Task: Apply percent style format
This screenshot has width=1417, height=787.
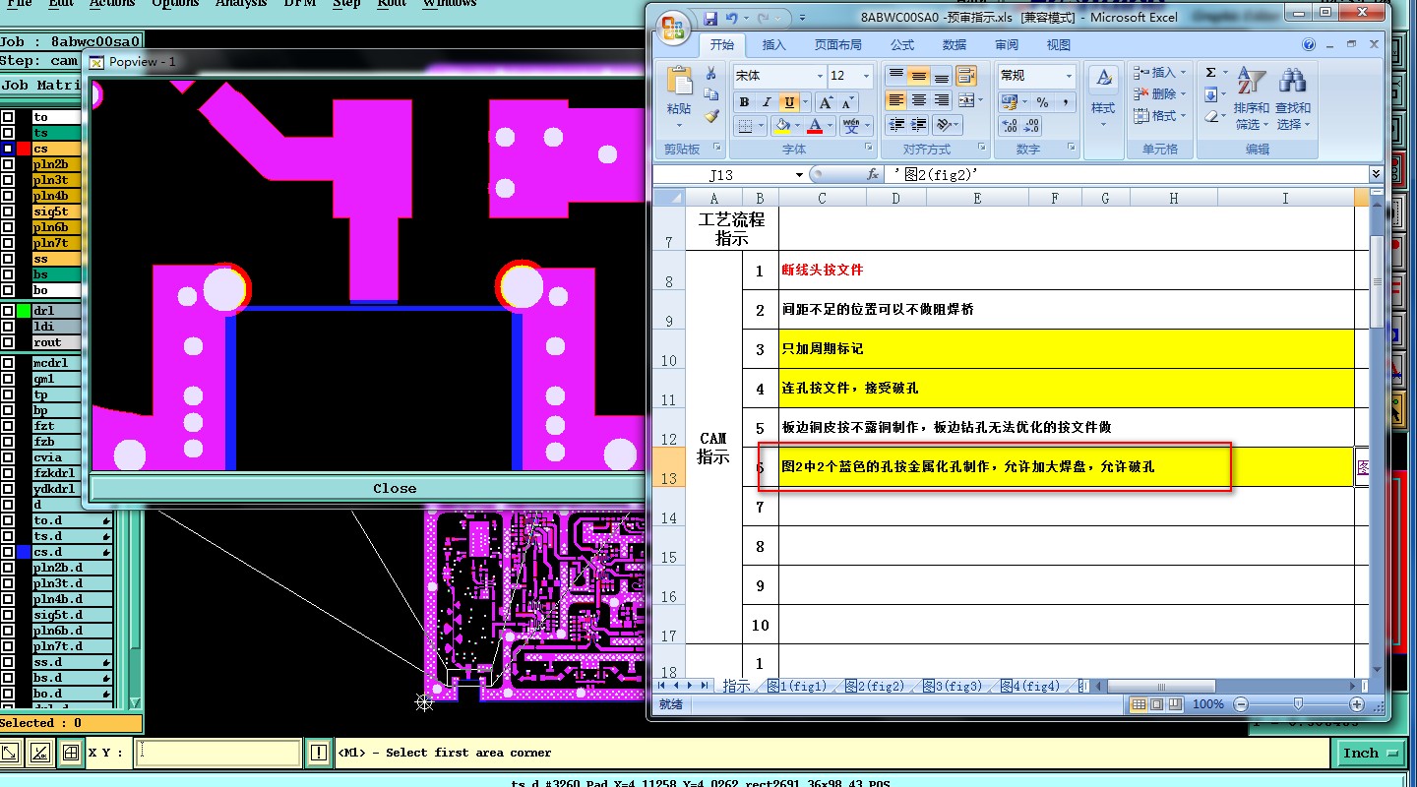Action: pos(1042,102)
